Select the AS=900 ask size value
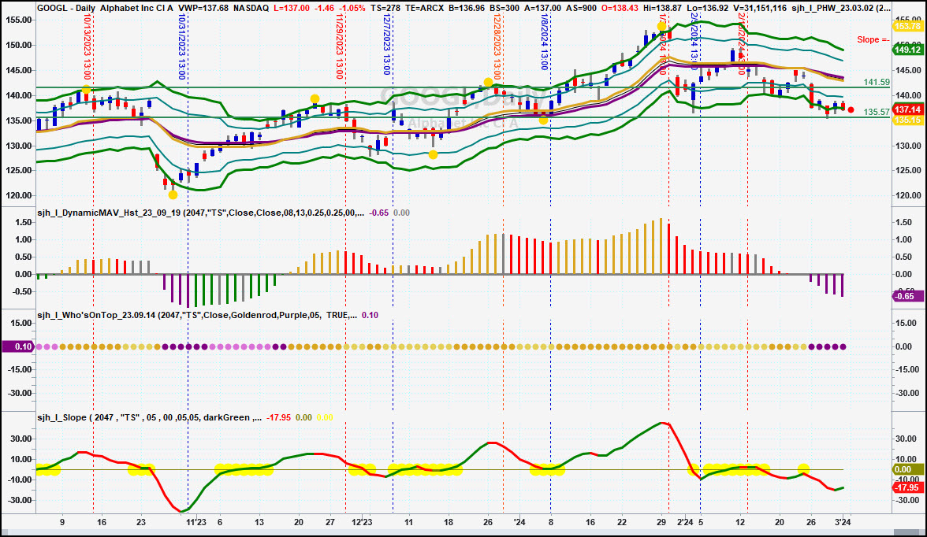 581,9
